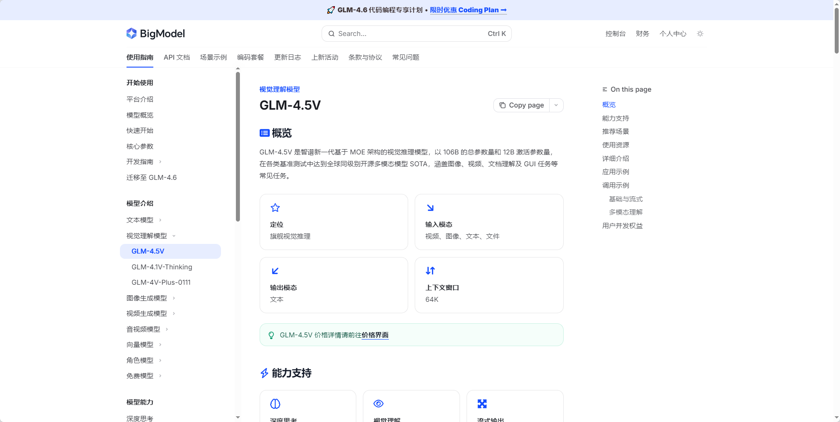
Task: Open API 文档 tab
Action: (x=177, y=57)
